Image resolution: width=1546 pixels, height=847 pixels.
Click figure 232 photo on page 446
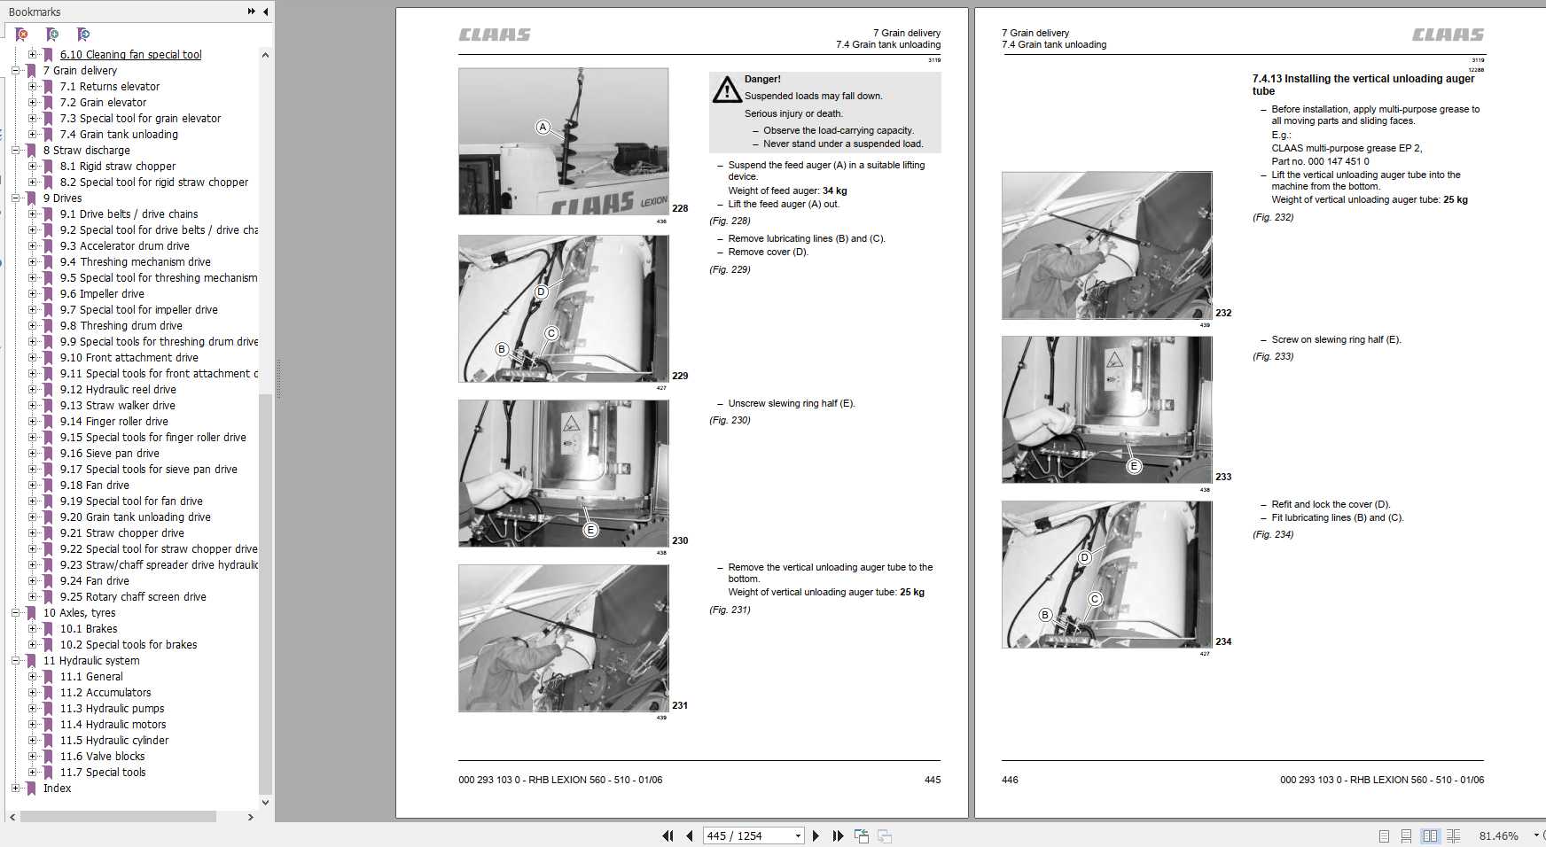[x=1106, y=245]
